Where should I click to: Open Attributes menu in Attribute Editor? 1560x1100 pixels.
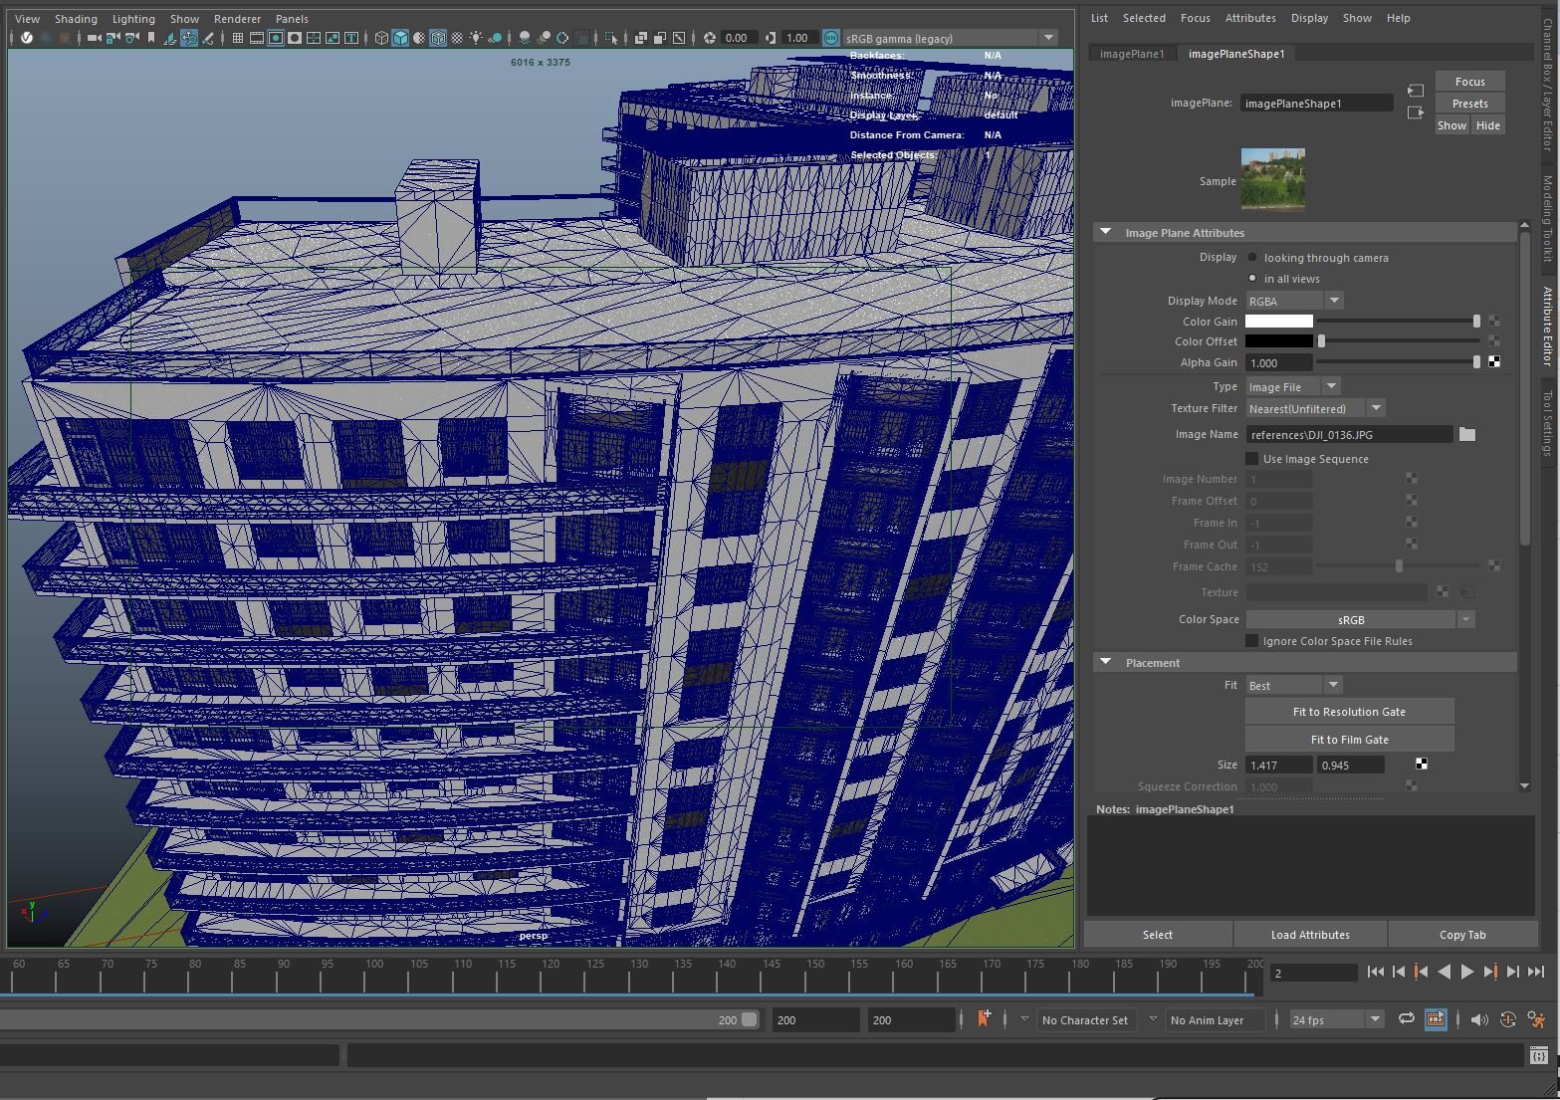click(x=1250, y=18)
